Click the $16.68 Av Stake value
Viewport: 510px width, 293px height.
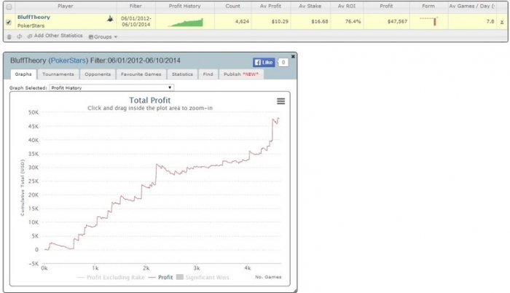coord(320,21)
